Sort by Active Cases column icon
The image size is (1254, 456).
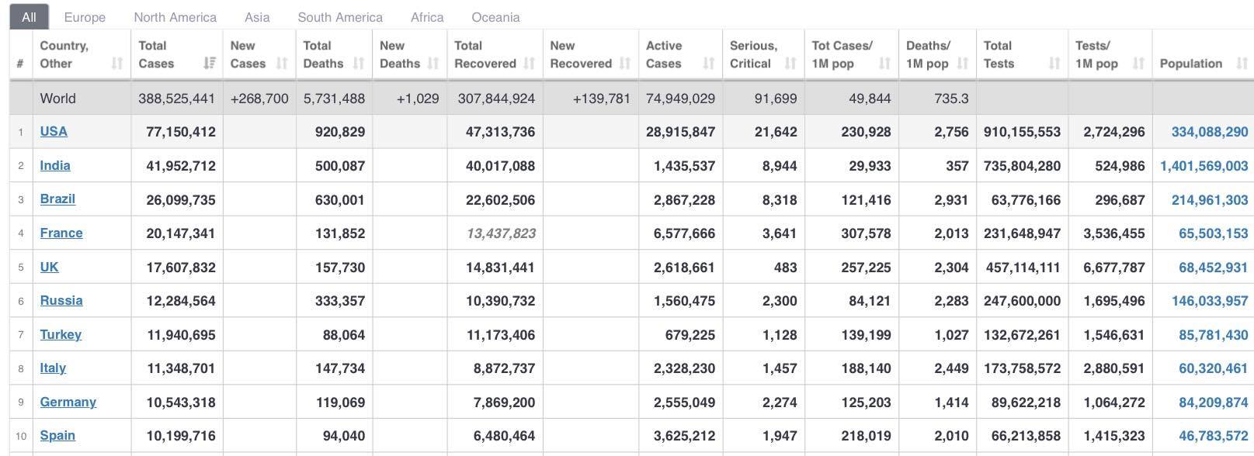pos(708,64)
